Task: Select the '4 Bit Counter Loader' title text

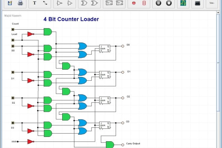Action: click(71, 19)
